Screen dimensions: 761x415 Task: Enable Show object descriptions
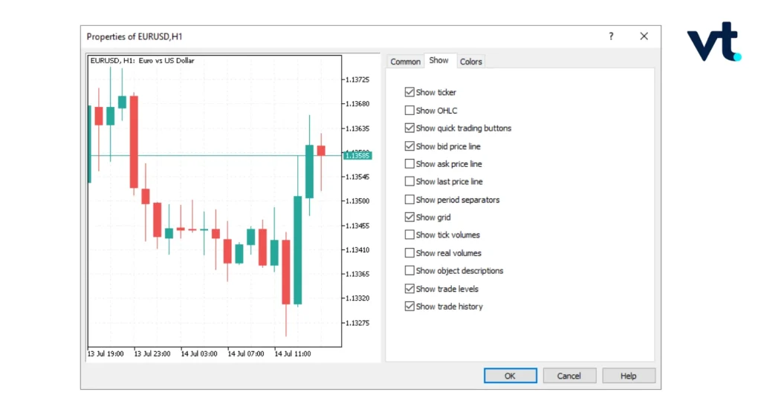(409, 270)
